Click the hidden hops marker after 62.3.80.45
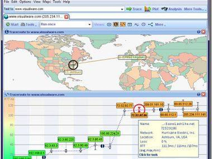 click(103, 146)
